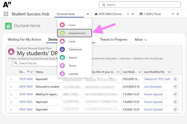Viewport: 187px width, 124px height.
Task: Open Sonam Agarwal link in DPSP-0045 row
Action: tap(153, 102)
